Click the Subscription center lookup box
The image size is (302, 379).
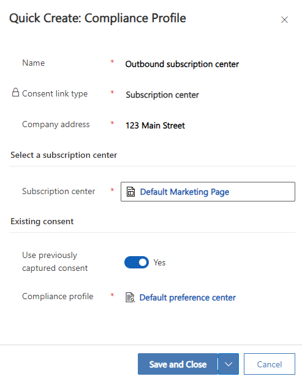point(208,192)
